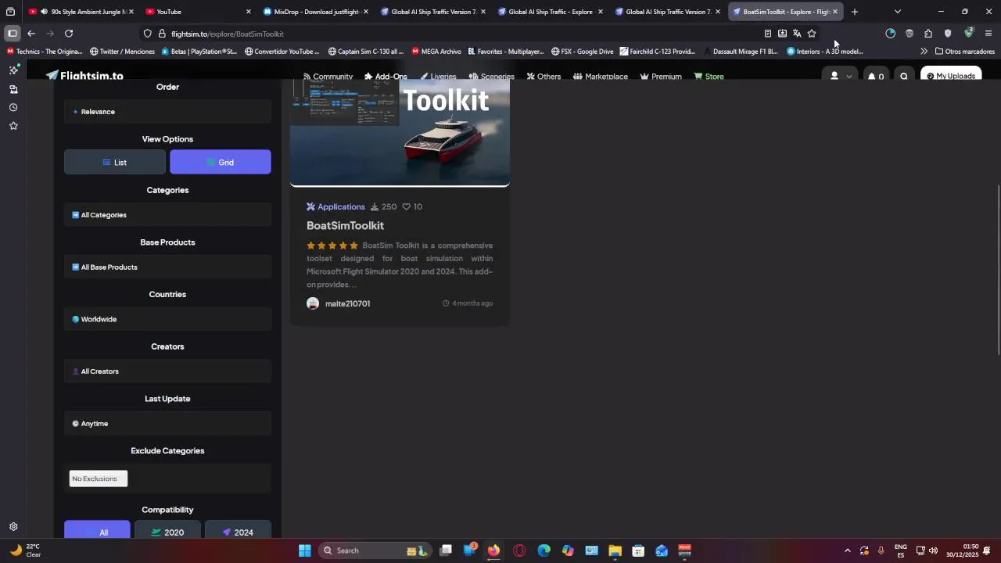1001x563 pixels.
Task: Open the Others menu
Action: tap(544, 77)
